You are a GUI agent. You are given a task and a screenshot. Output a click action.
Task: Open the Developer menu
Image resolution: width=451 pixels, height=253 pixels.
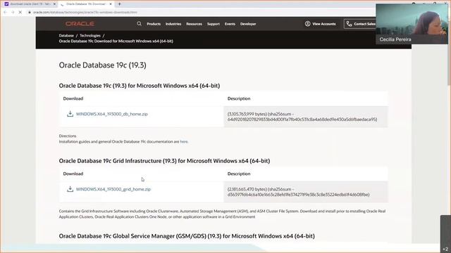tap(248, 24)
